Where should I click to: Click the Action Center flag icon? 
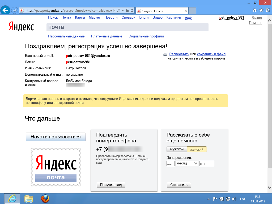click(215, 199)
